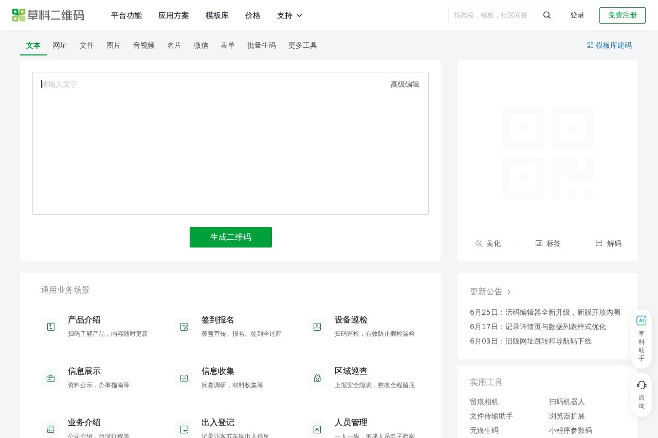Open 留痕相机 tool link
The image size is (658, 438).
pos(484,402)
